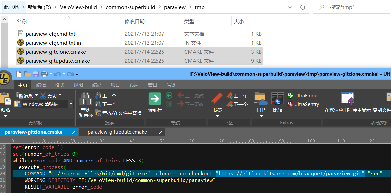Viewport: 391px width, 193px height.
Task: Select paraview-gitclone.cmake in Explorer file list
Action: point(139,52)
